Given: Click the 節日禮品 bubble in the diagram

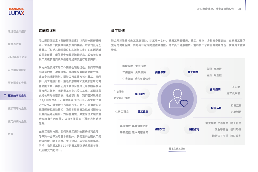Looking at the screenshot, I should [x=140, y=94].
